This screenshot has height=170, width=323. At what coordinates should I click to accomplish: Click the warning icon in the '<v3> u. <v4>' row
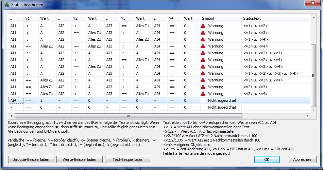203,46
